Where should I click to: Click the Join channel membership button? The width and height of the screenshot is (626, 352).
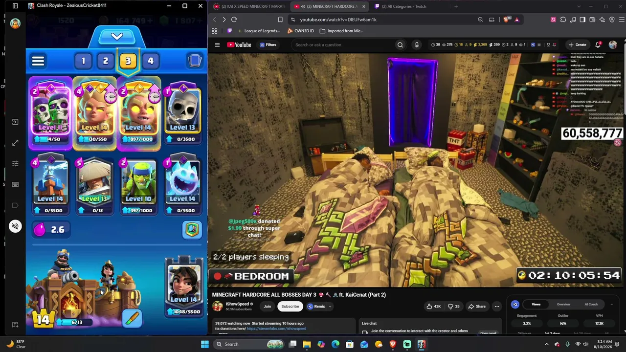(268, 307)
